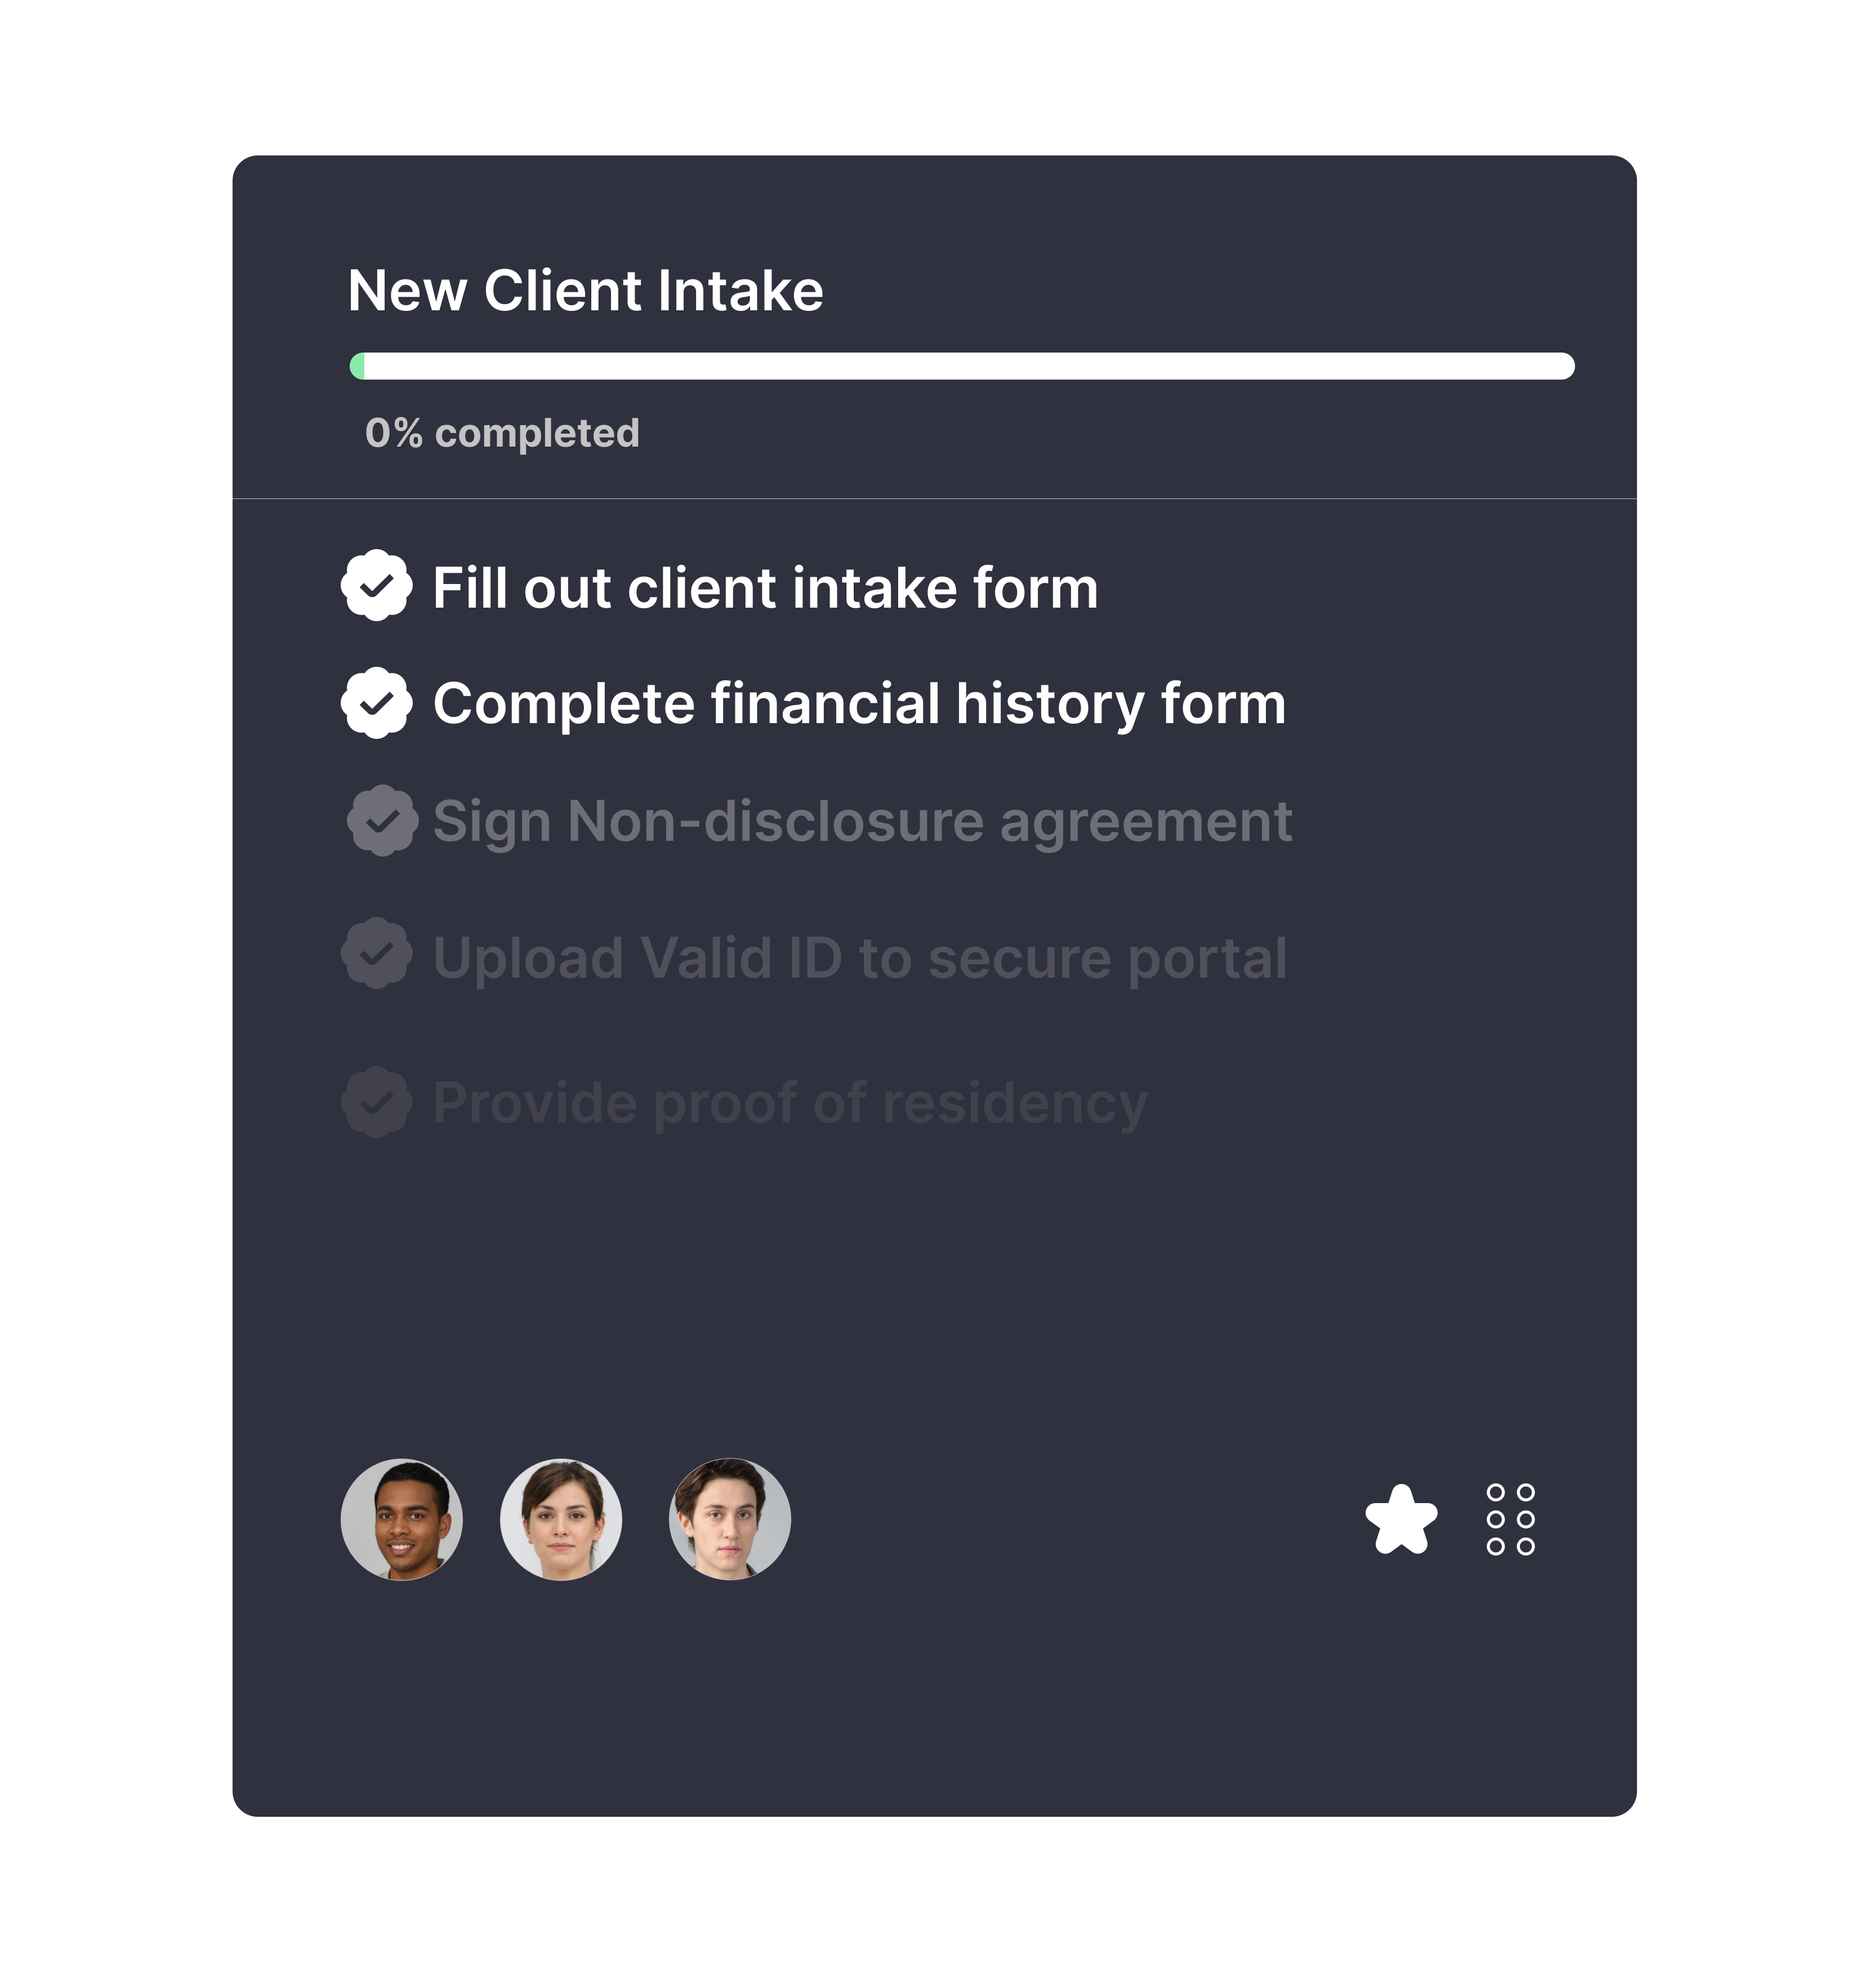Click the '0% completed' label
The width and height of the screenshot is (1869, 1988).
(502, 432)
